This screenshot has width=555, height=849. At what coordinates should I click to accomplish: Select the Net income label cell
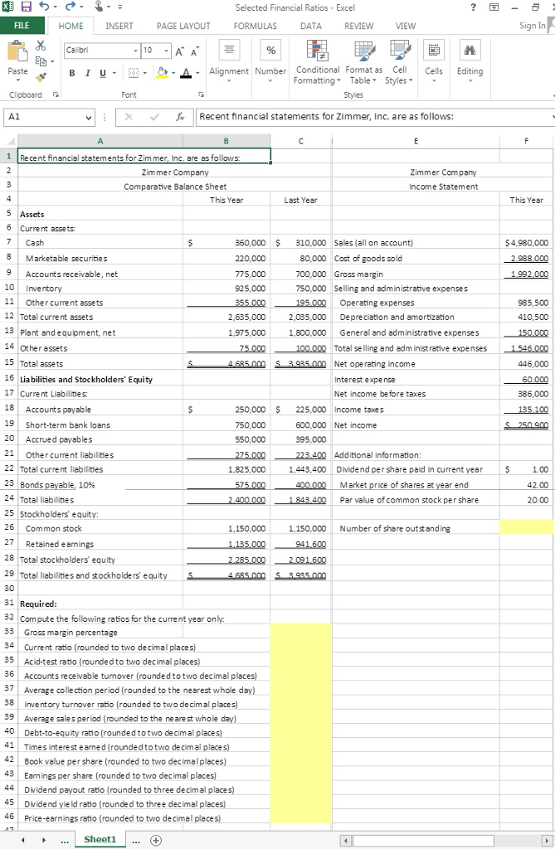(416, 425)
